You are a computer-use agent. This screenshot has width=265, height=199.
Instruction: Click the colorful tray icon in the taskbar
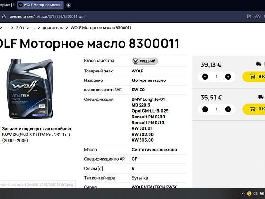(x=249, y=194)
